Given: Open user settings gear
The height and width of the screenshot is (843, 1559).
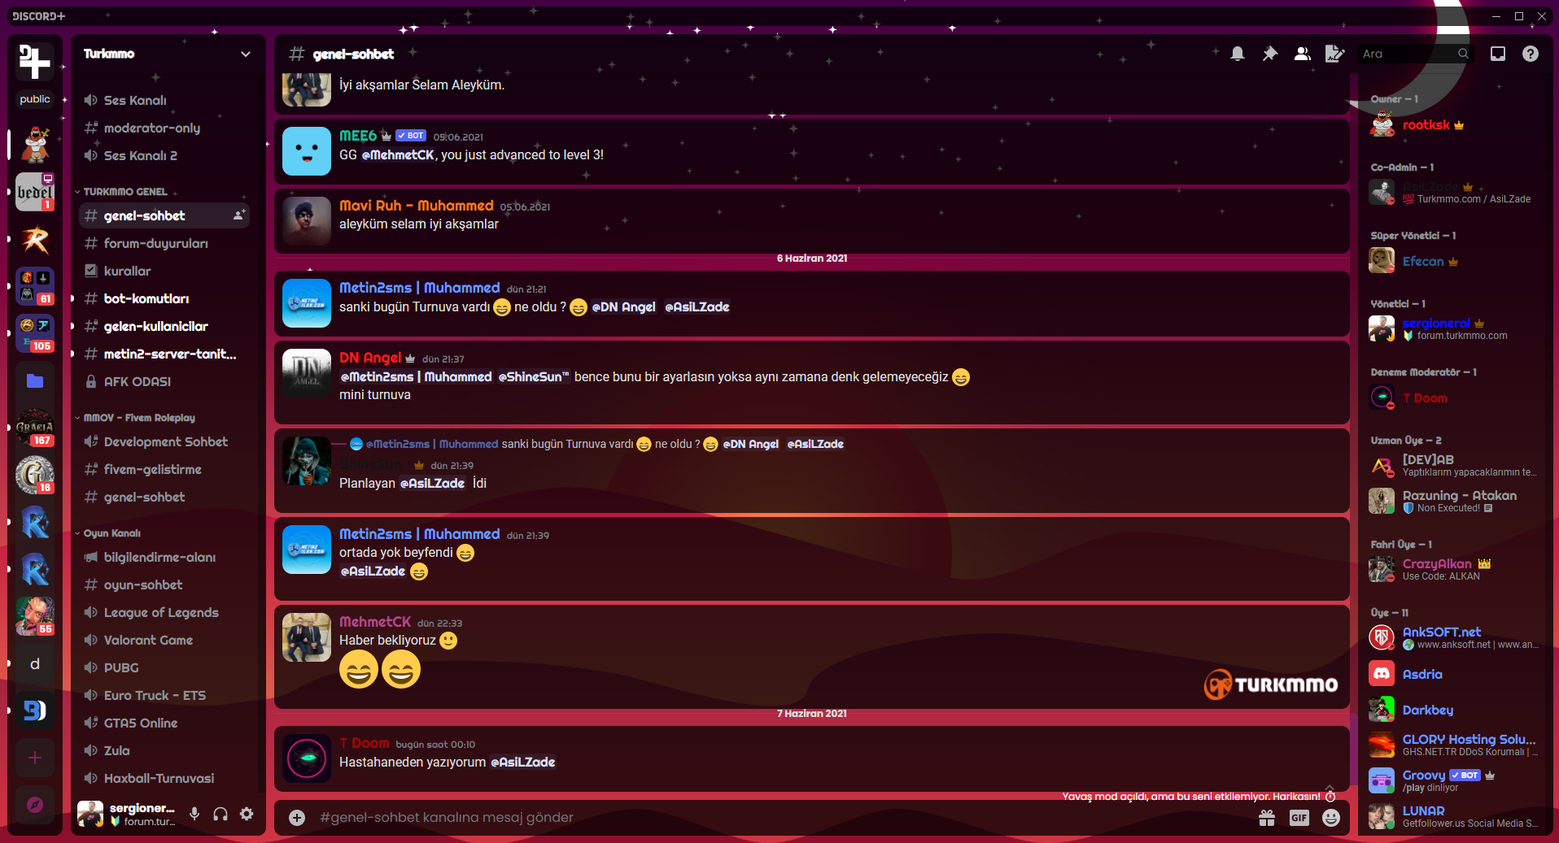Looking at the screenshot, I should pos(247,814).
